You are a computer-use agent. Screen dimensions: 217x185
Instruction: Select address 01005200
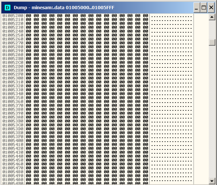[13, 16]
